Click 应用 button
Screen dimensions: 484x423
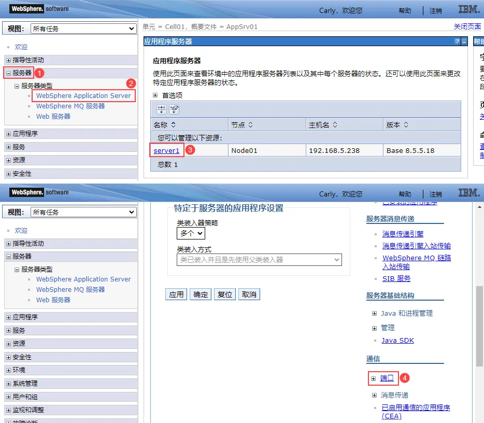pyautogui.click(x=176, y=294)
